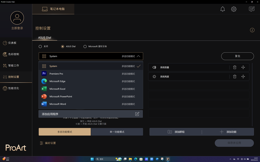Click 添加应用程序 to add an application
This screenshot has height=162, width=260.
point(90,114)
